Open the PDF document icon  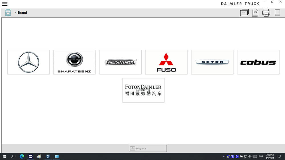pyautogui.click(x=255, y=13)
